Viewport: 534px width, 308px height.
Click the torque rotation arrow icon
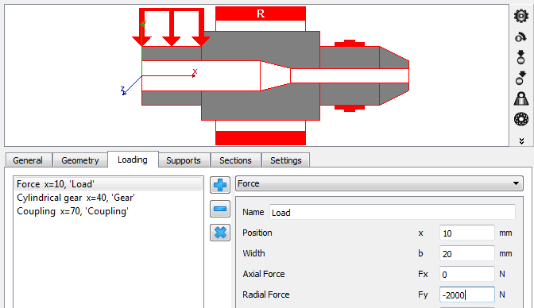point(521,37)
